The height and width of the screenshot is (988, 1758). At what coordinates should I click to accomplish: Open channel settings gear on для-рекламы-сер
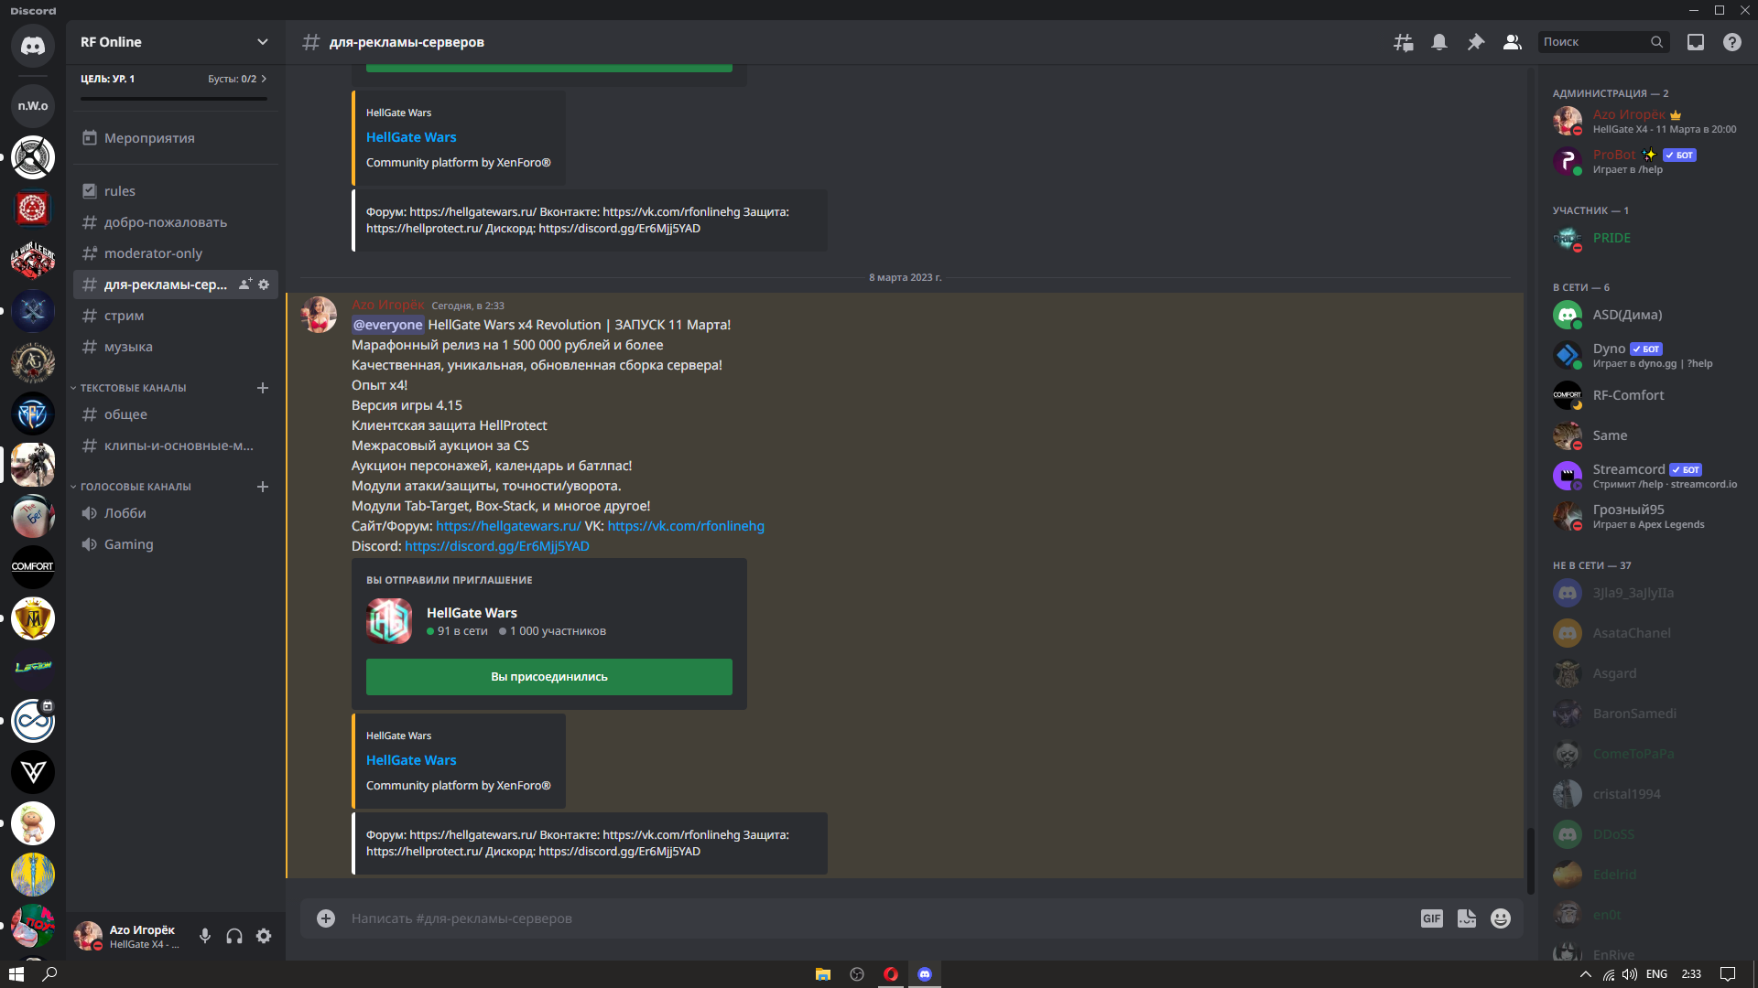[264, 285]
